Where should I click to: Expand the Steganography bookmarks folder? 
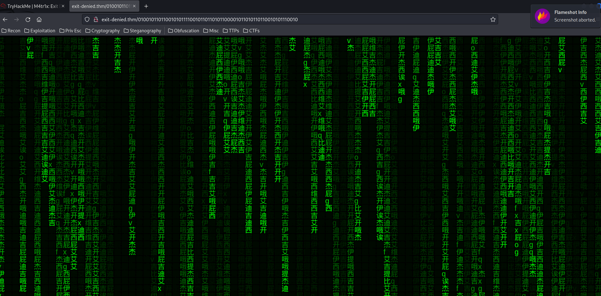click(x=142, y=31)
